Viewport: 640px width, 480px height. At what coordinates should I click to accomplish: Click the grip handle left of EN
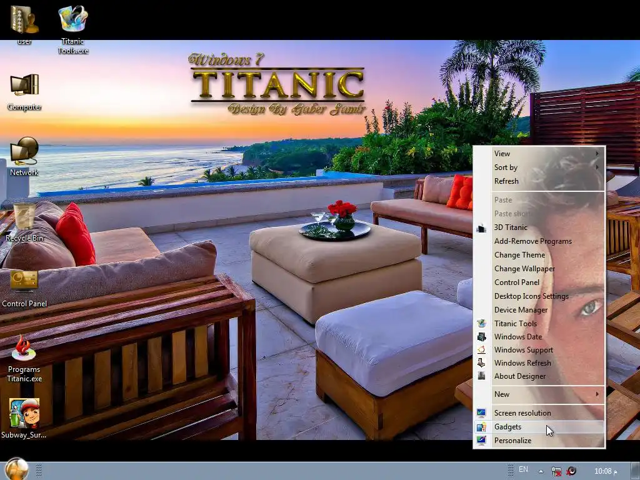(510, 471)
